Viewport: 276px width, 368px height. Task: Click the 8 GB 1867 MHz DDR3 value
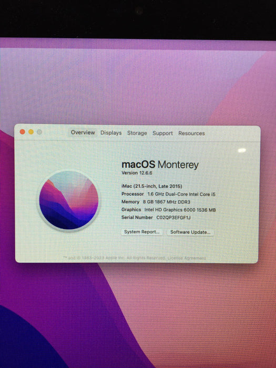click(167, 202)
